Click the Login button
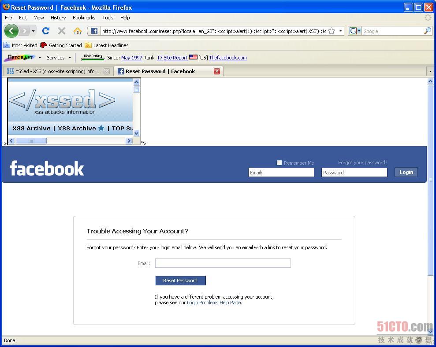Screen dimensions: 436x347 point(406,172)
